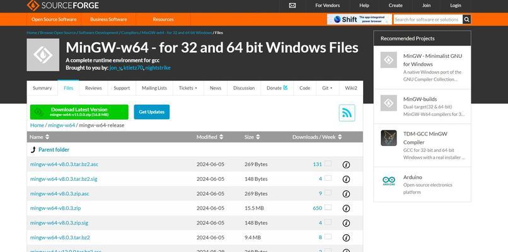
Task: Open MinGW-builds recommended project title
Action: click(420, 99)
